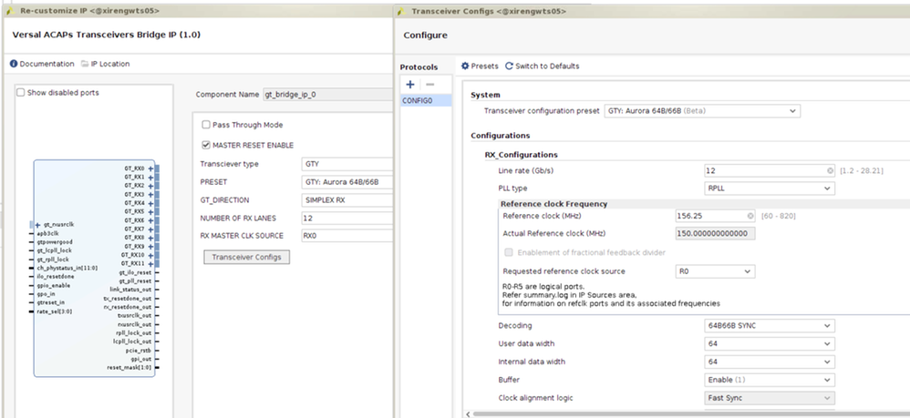910x418 pixels.
Task: Open Presets gear icon
Action: click(x=465, y=66)
